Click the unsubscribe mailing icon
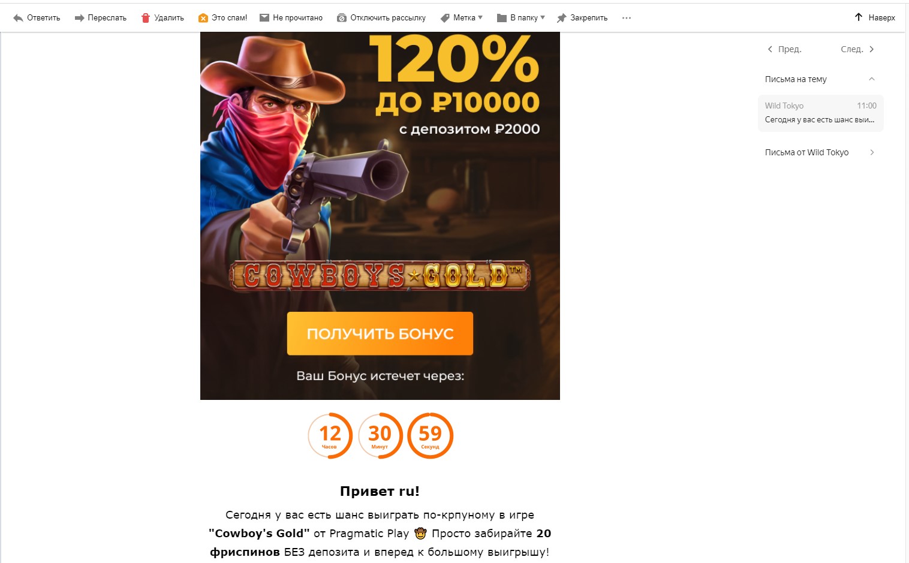The height and width of the screenshot is (563, 909). (x=342, y=18)
